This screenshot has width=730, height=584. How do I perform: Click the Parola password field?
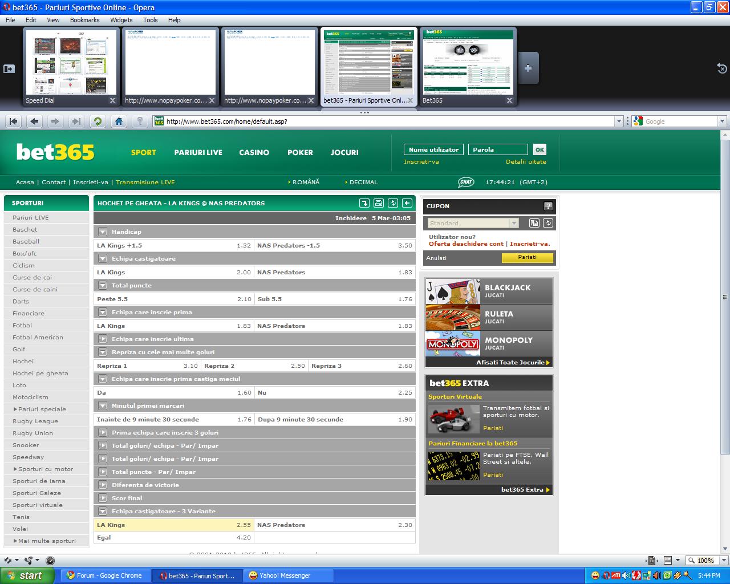[498, 149]
